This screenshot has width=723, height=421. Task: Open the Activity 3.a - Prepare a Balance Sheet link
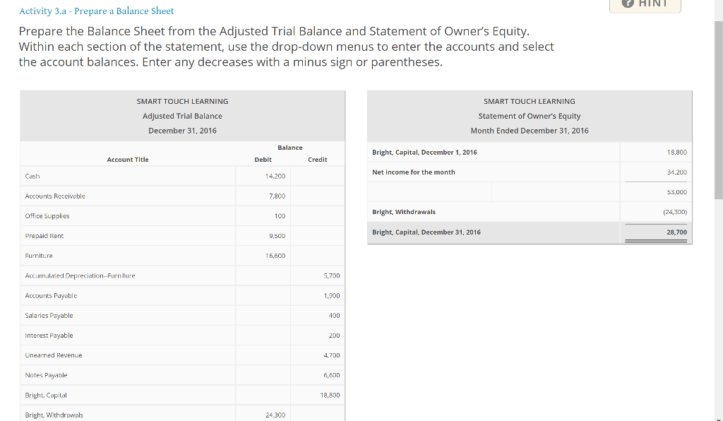tap(96, 11)
